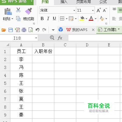This screenshot has height=122, width=122.
Task: Click the fx insert function icon
Action: [x=60, y=38]
